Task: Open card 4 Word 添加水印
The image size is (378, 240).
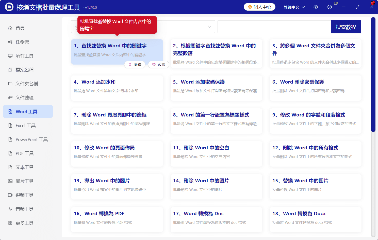Action: coord(117,88)
